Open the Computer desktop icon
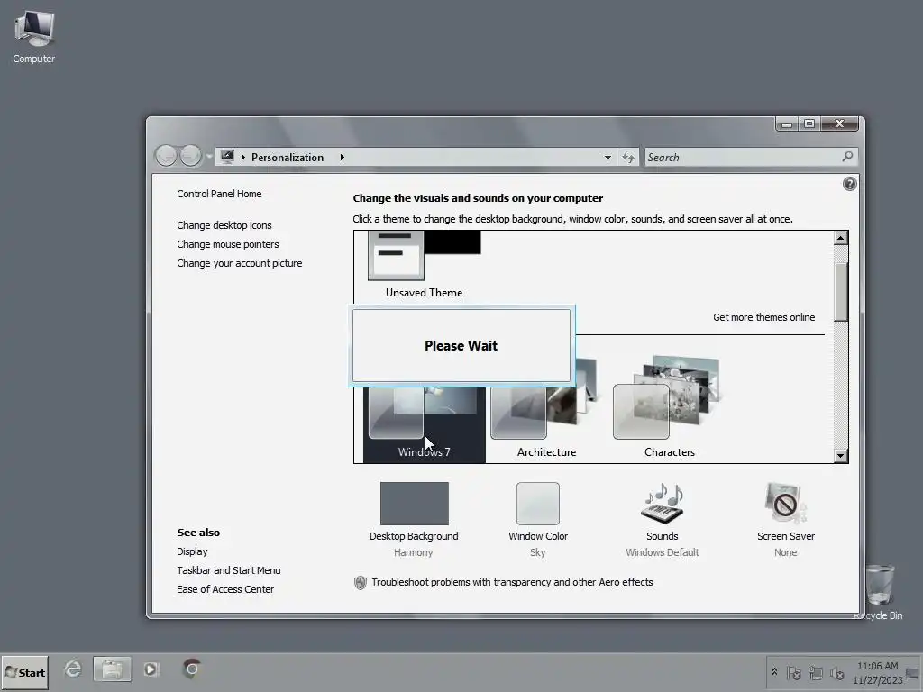Image resolution: width=923 pixels, height=692 pixels. [x=34, y=38]
